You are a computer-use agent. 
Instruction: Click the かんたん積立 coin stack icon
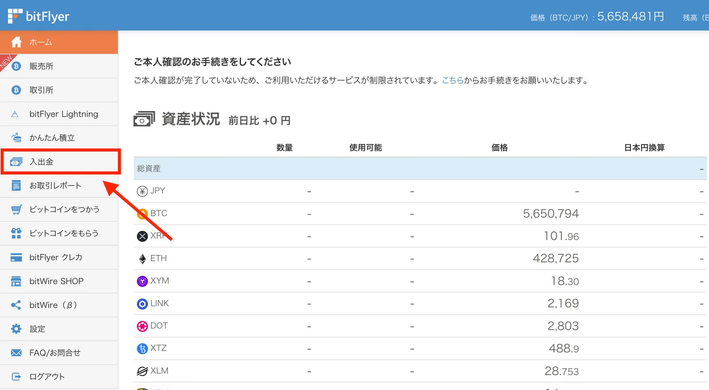click(x=16, y=138)
